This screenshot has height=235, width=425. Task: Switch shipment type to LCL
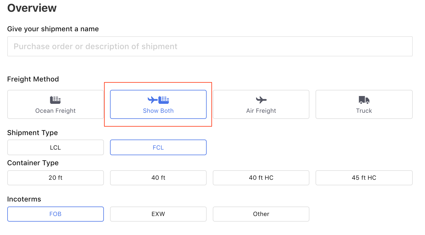55,147
